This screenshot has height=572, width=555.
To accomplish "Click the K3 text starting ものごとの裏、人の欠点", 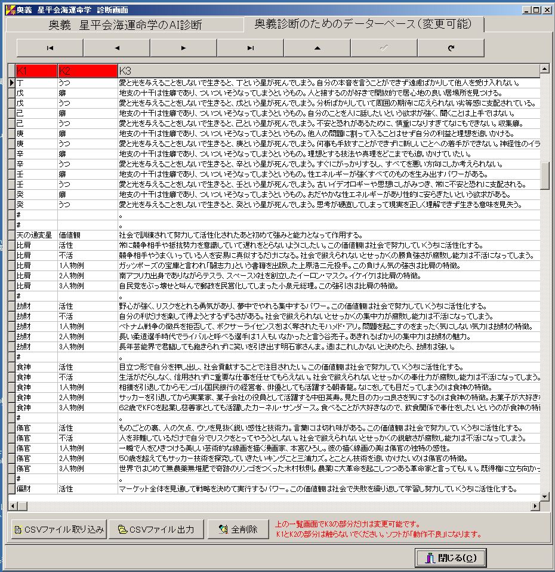I will (x=321, y=428).
